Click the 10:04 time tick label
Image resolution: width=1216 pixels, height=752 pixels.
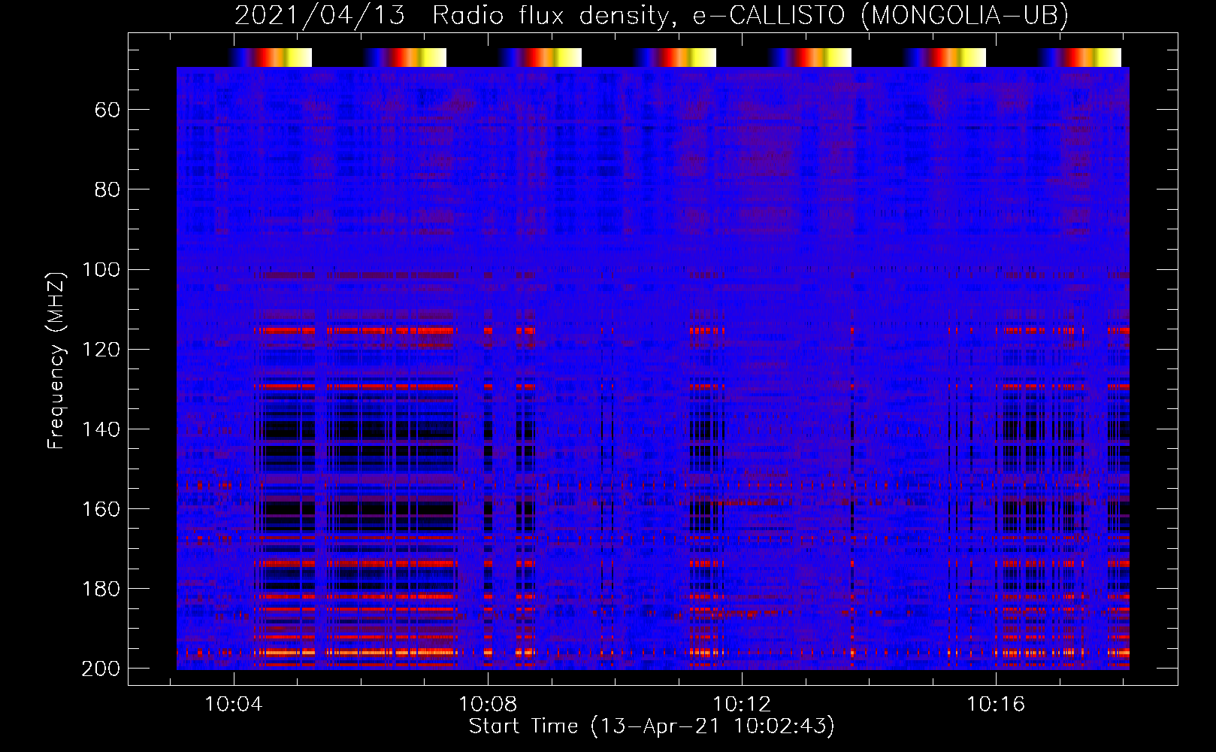pos(234,704)
